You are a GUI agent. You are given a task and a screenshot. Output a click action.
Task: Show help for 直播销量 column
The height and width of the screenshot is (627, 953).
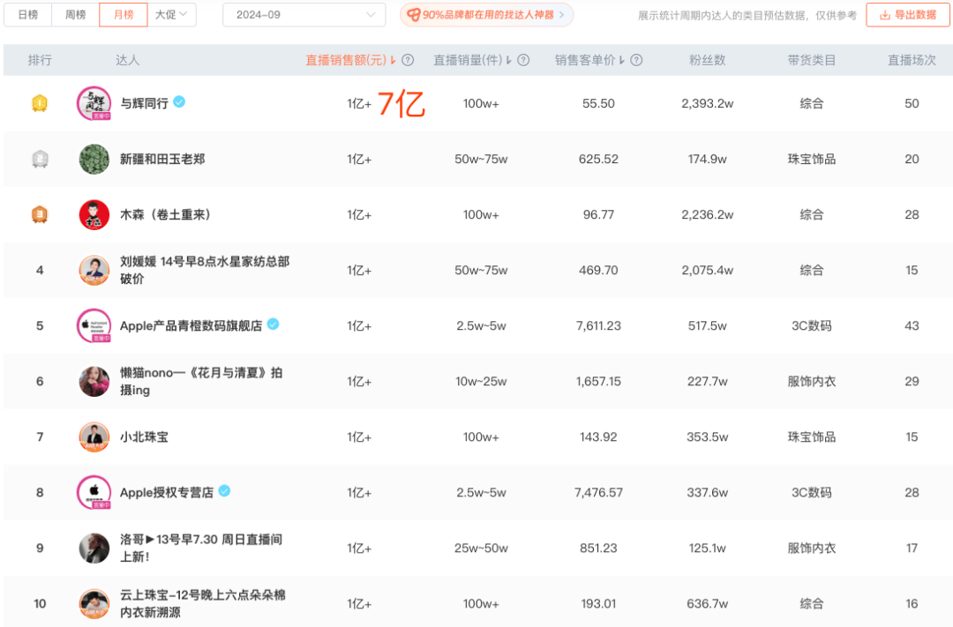click(523, 60)
